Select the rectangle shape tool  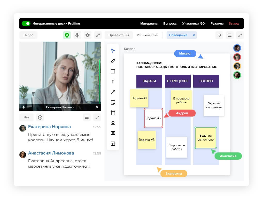[113, 71]
